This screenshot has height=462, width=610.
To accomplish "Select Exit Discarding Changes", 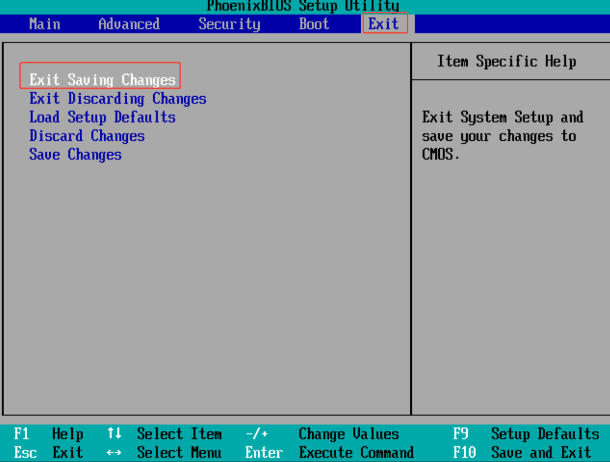I will point(118,98).
